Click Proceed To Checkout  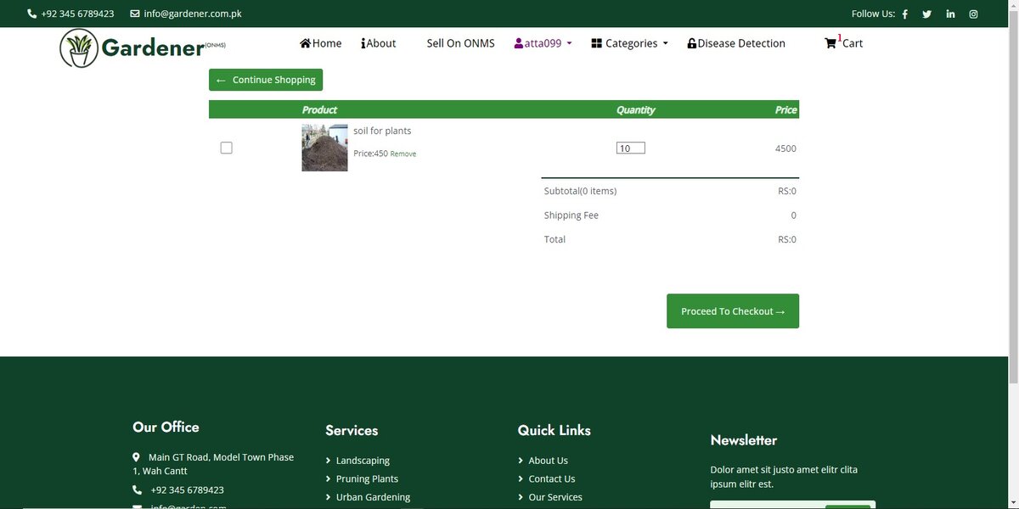(x=732, y=310)
